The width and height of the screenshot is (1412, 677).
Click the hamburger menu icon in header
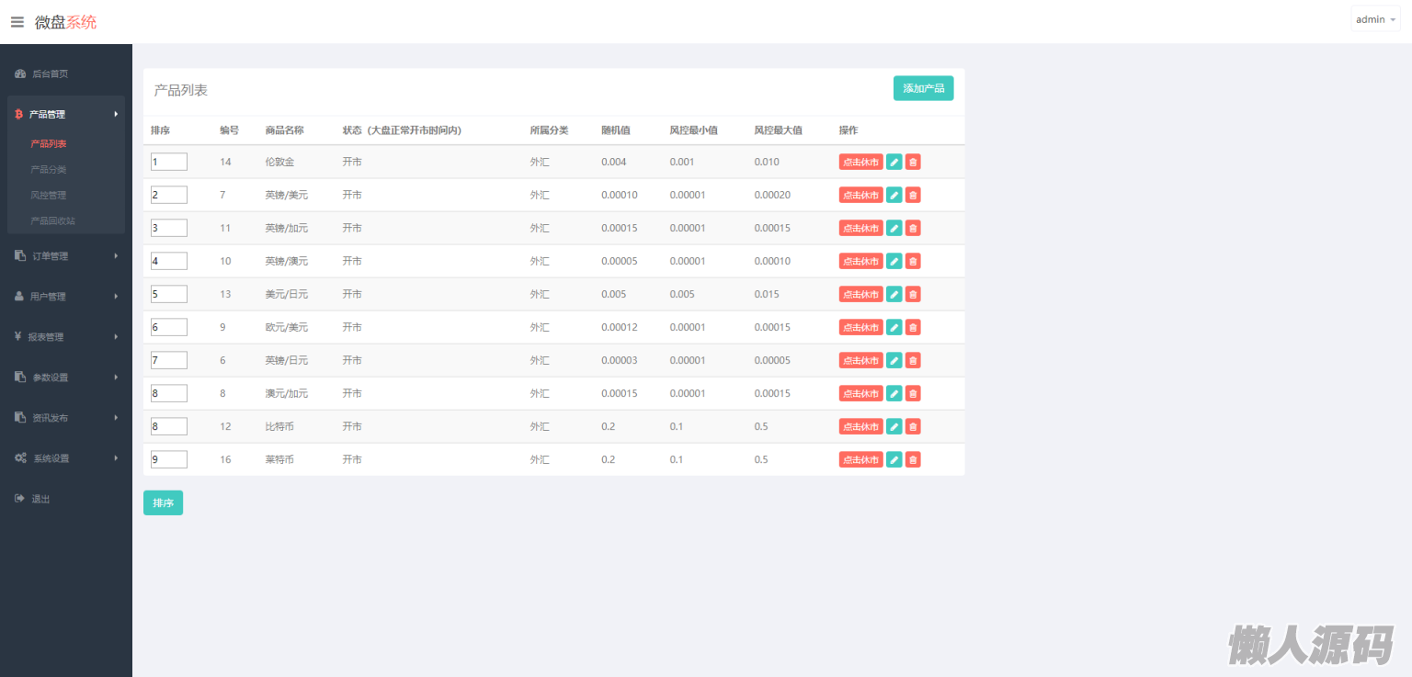pos(17,22)
